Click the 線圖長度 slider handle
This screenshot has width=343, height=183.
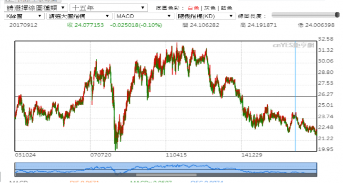coord(337,15)
